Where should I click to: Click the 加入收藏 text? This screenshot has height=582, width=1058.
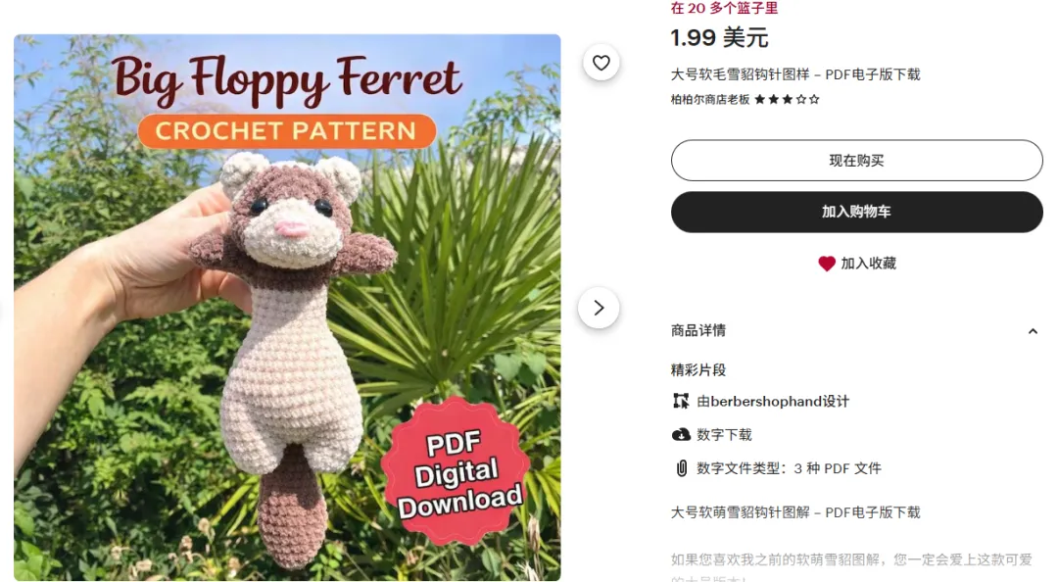point(868,264)
